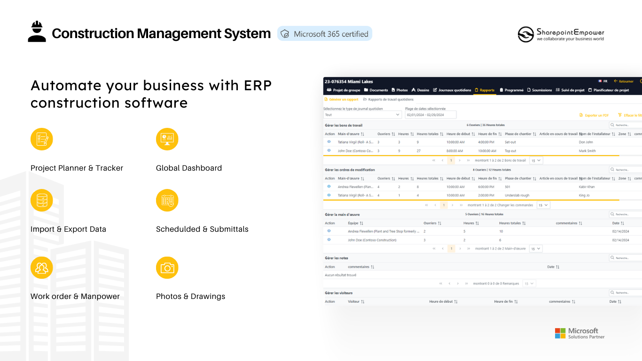Image resolution: width=642 pixels, height=361 pixels.
Task: Click the Global Dashboard icon
Action: pyautogui.click(x=167, y=139)
